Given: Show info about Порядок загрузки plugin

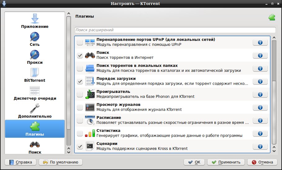Looking at the screenshot, I should click(x=260, y=81).
